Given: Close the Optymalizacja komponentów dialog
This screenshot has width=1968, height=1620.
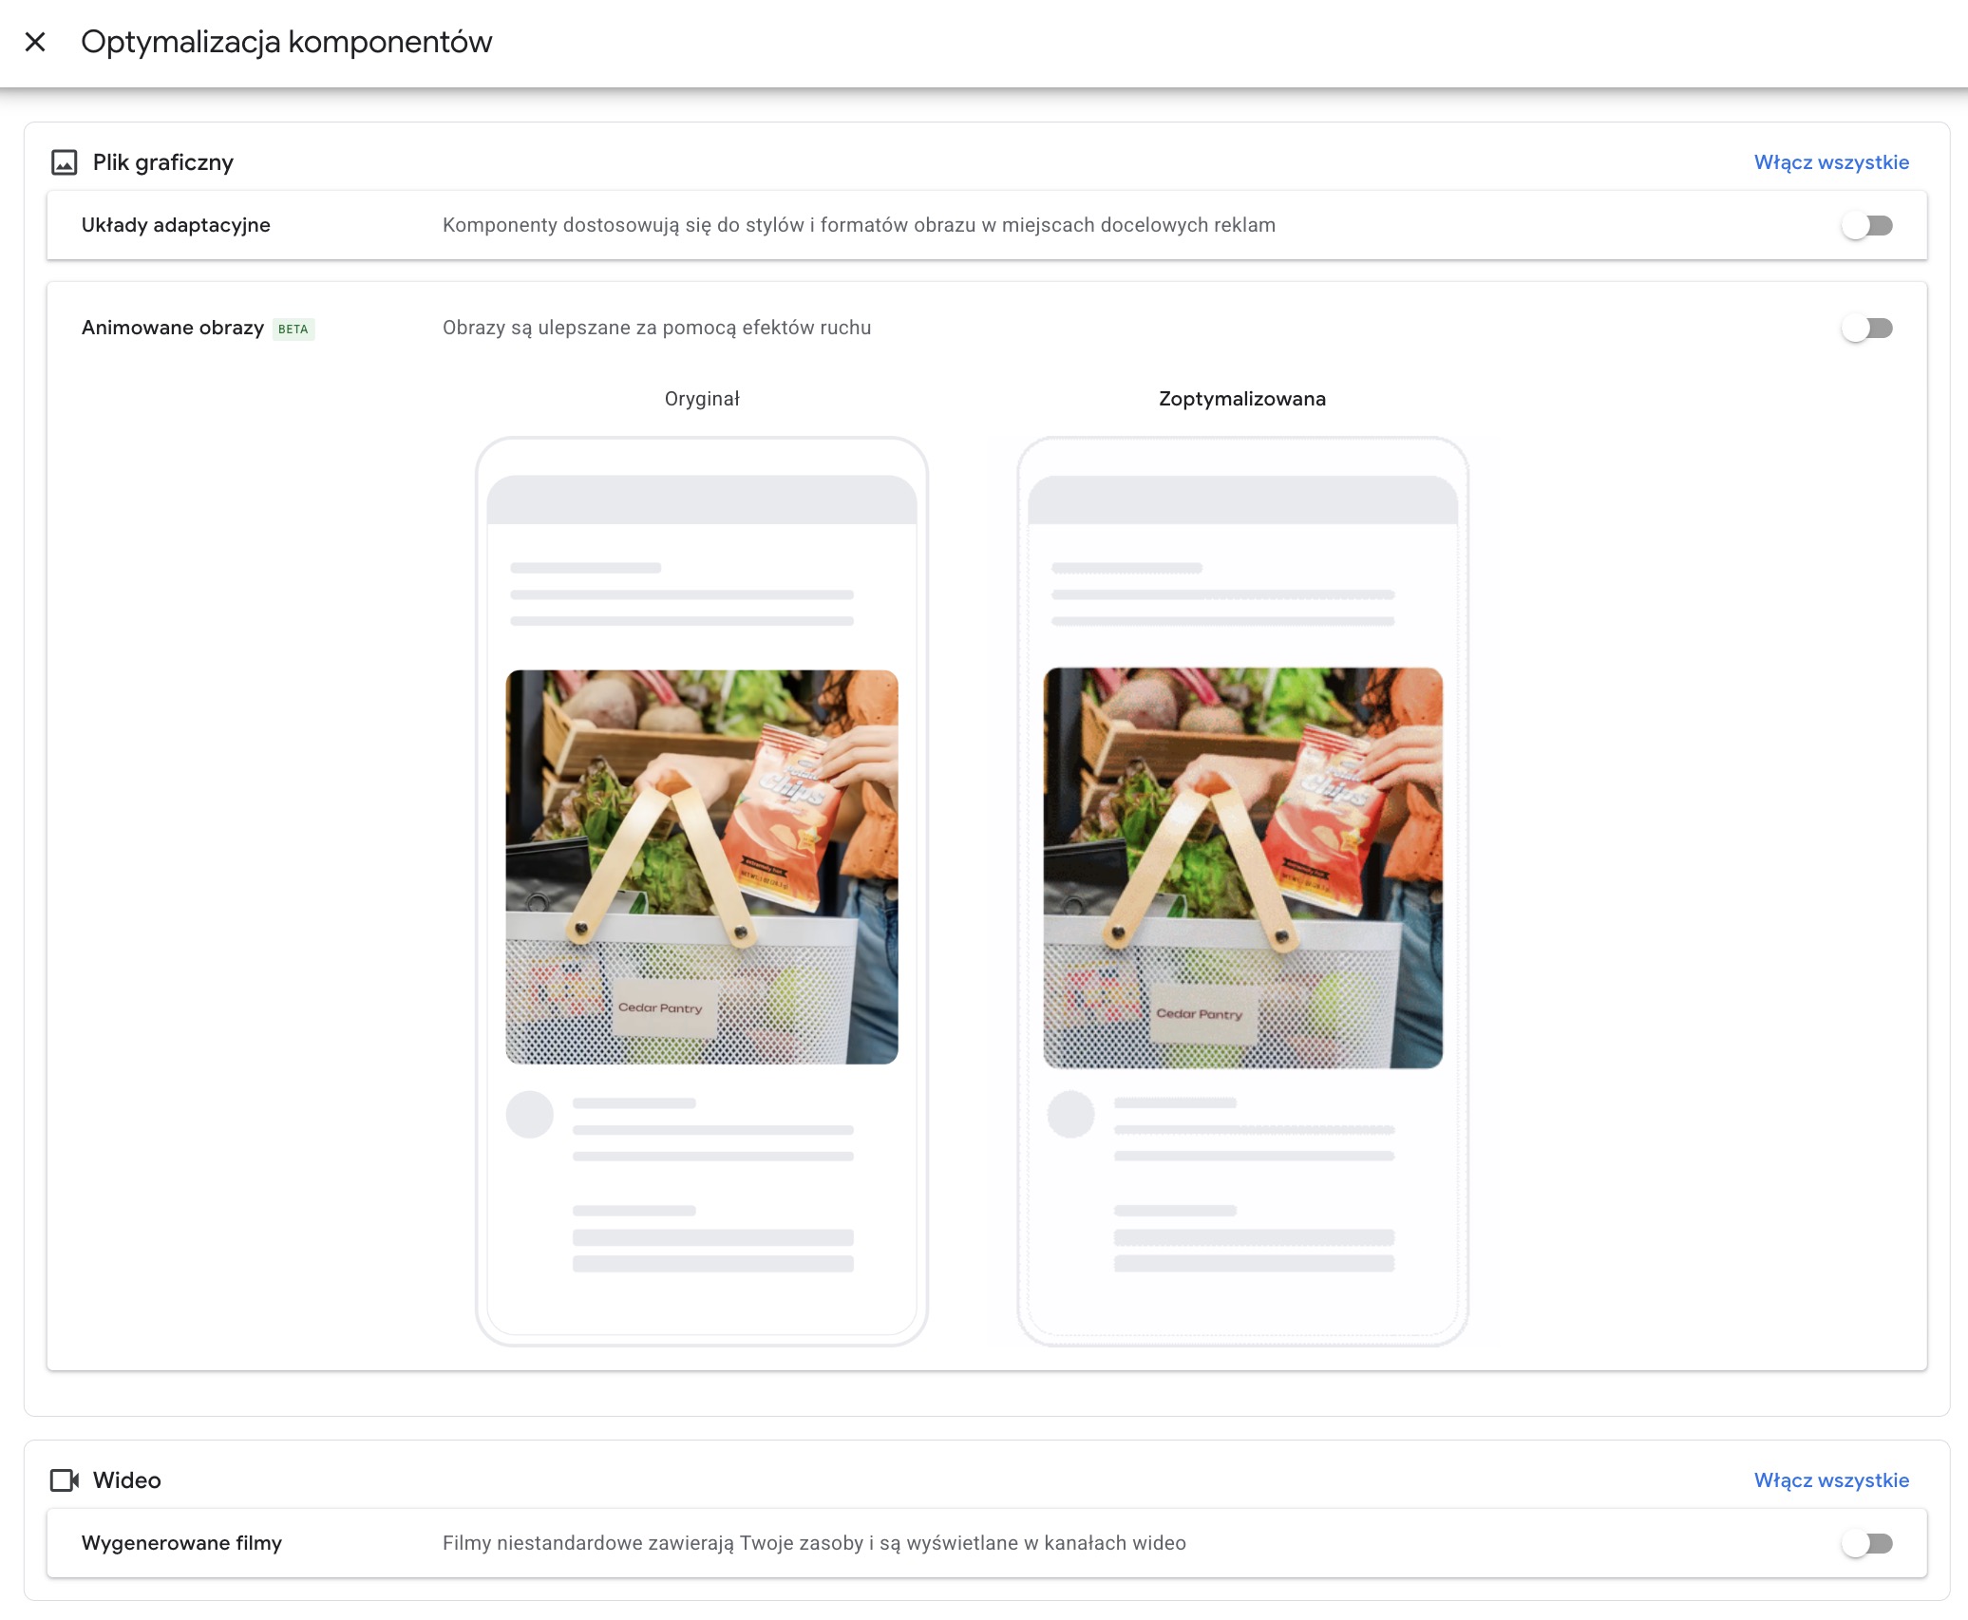Looking at the screenshot, I should tap(35, 42).
